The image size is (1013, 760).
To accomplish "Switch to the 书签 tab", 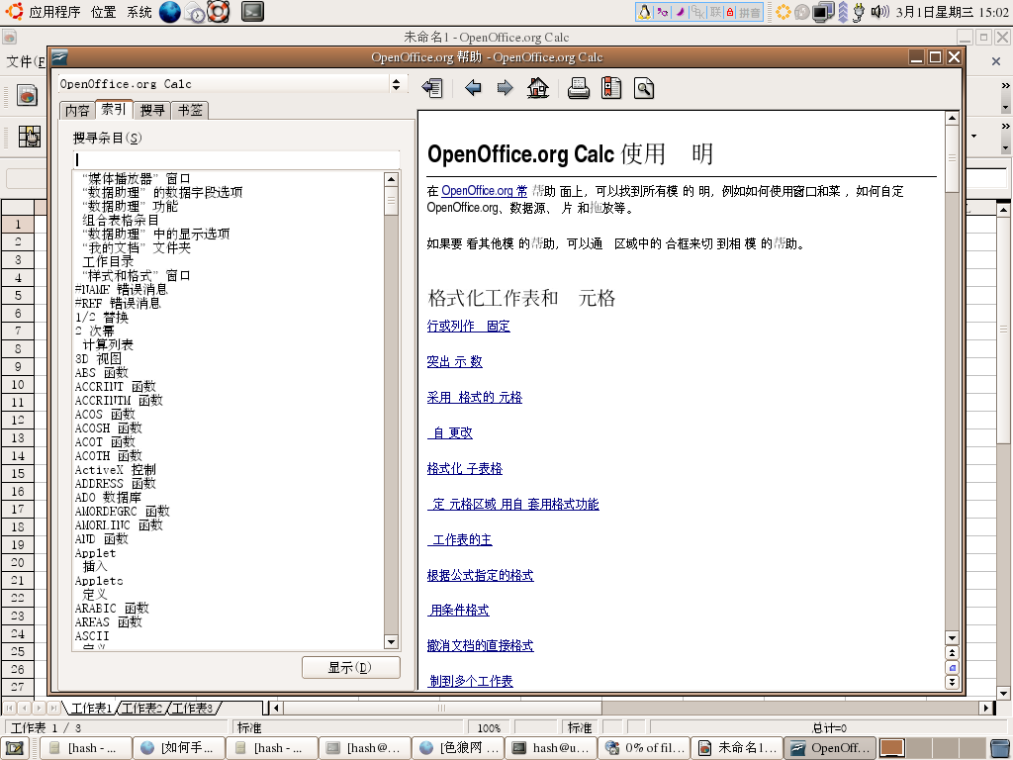I will (190, 111).
